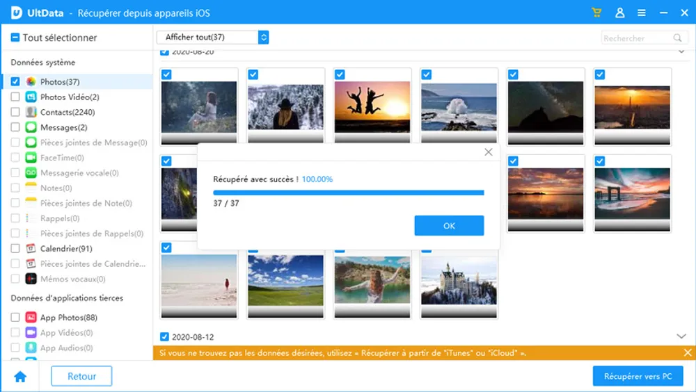Screen dimensions: 696x392
Task: Open the hamburger menu icon
Action: [642, 13]
